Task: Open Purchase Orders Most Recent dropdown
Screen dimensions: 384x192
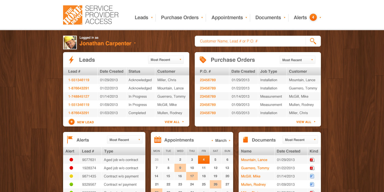Action: (x=297, y=60)
